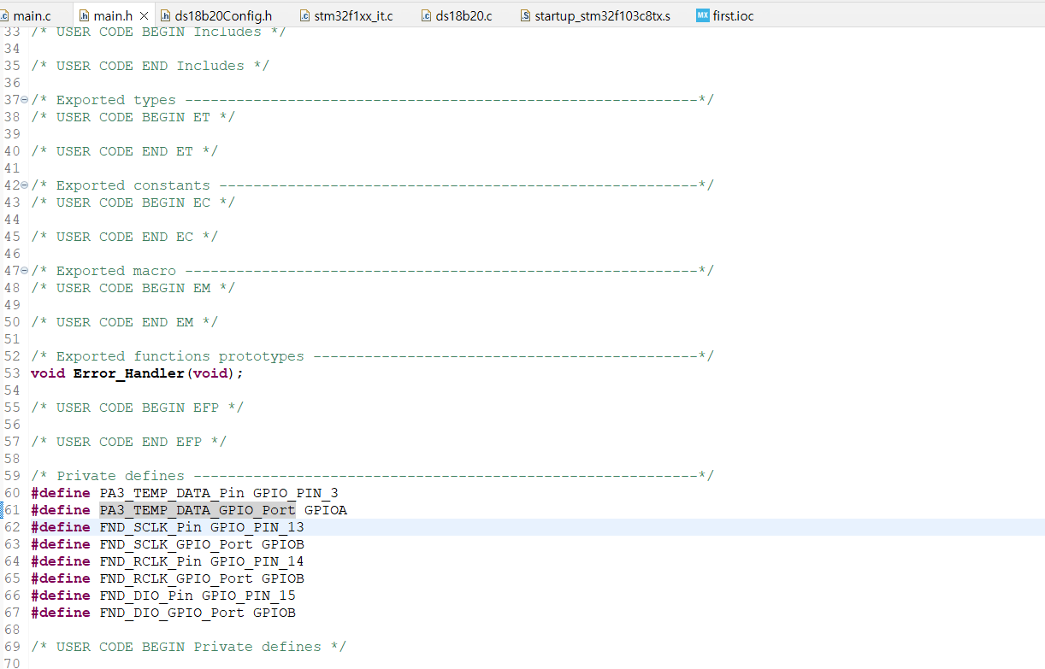This screenshot has height=669, width=1045.
Task: Click GPIOA on line 61
Action: tap(326, 510)
